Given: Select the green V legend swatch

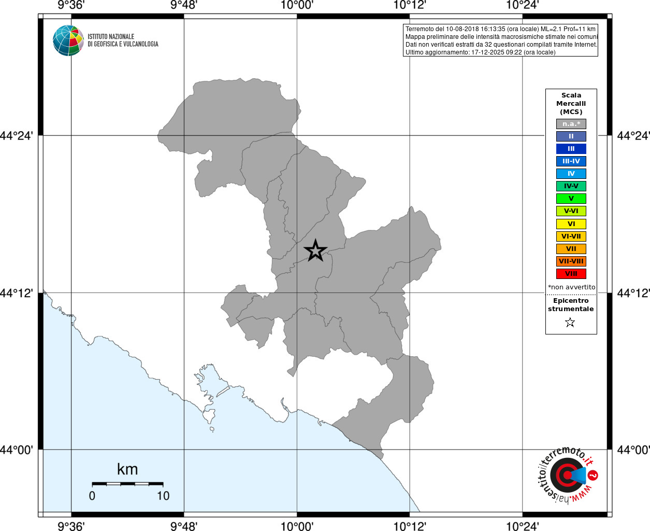Looking at the screenshot, I should pos(571,199).
